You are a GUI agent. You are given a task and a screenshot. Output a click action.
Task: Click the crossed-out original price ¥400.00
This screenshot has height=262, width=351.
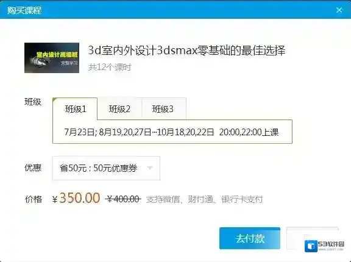coord(123,199)
